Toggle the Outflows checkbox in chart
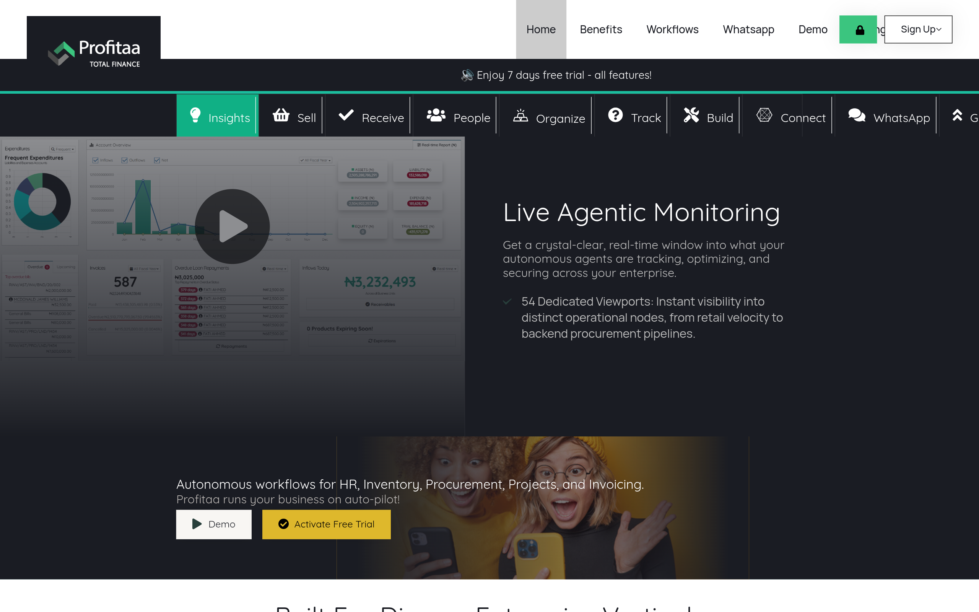This screenshot has height=612, width=979. 125,160
